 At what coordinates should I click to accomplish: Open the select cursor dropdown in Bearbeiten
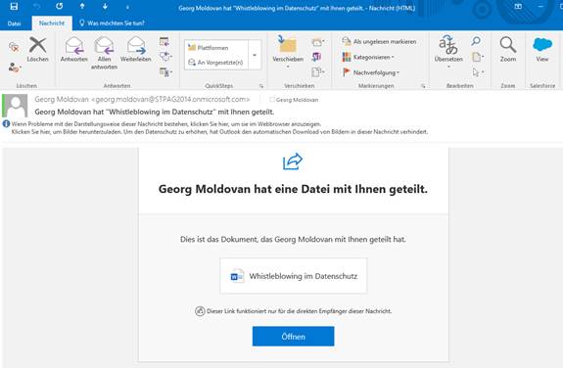tap(478, 72)
